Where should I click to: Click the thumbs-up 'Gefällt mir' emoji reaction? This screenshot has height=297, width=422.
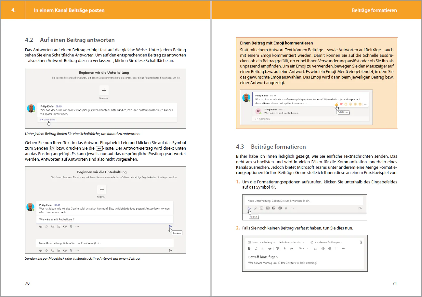(x=336, y=104)
